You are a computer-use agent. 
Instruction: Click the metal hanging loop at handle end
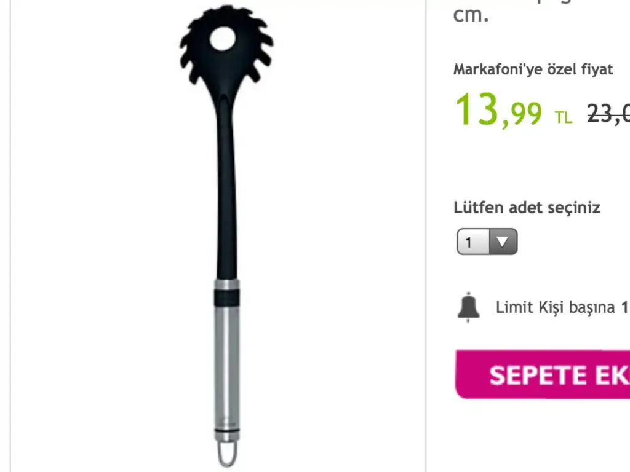(x=228, y=454)
